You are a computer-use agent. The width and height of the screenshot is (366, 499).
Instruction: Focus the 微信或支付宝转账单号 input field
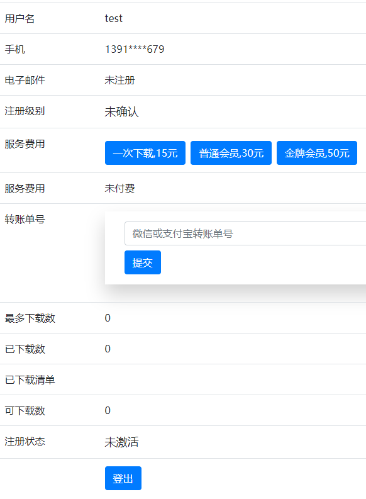245,233
